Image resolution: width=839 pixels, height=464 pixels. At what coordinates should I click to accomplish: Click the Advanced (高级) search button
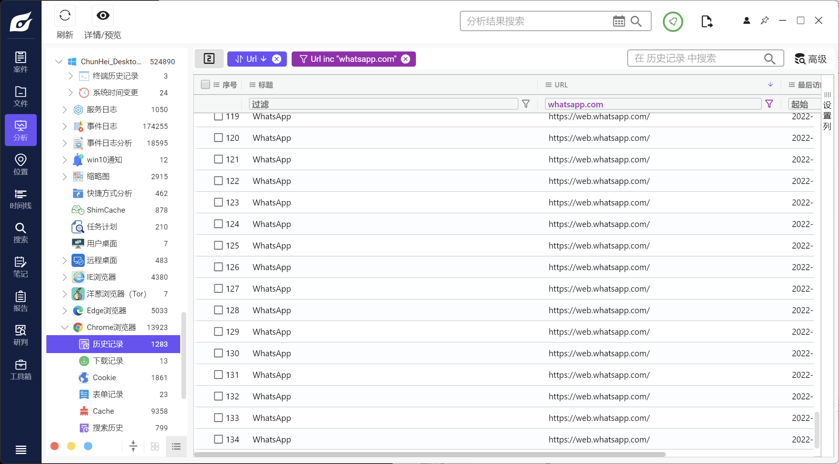[811, 59]
